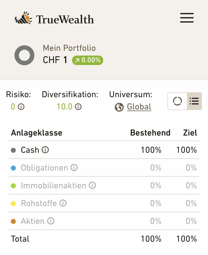Click the TrueWealth logo
Viewport: 208px width, 255px height.
point(54,19)
